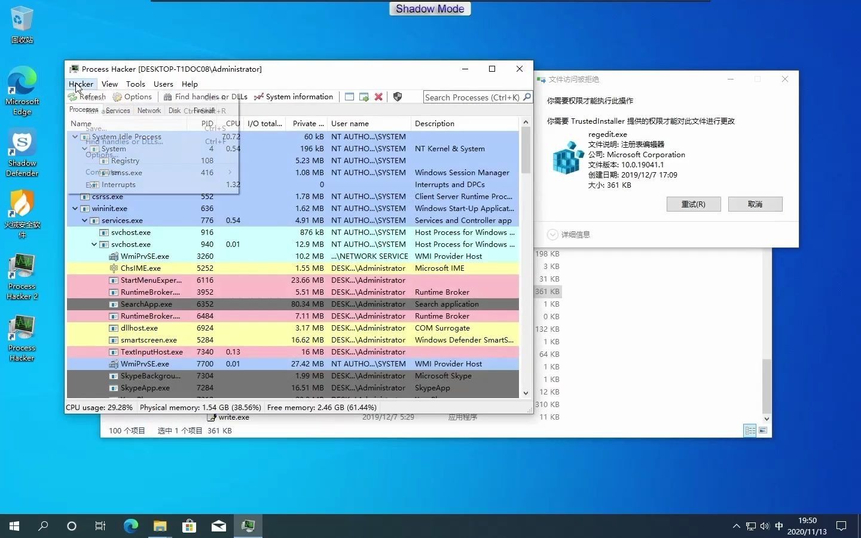Open the Hacker menu
861x538 pixels.
pyautogui.click(x=81, y=84)
